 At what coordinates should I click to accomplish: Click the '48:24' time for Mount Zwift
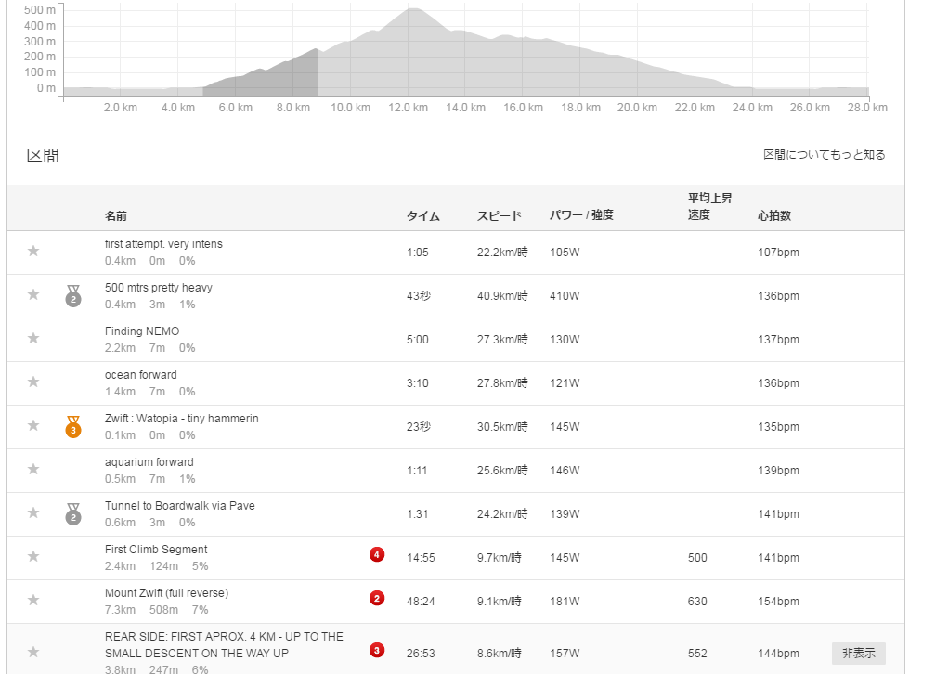(x=421, y=602)
